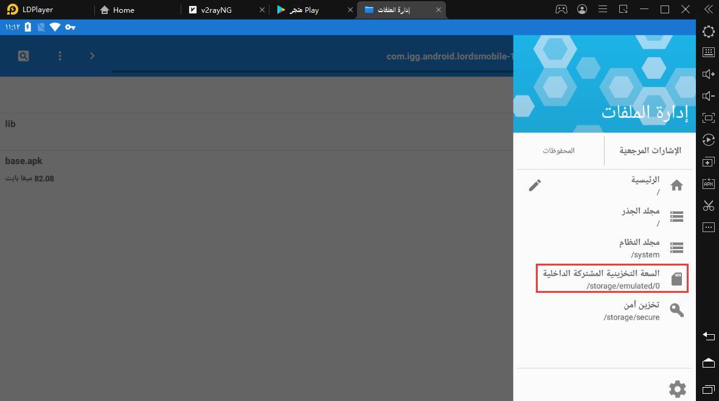Viewport: 719px width, 401px height.
Task: Switch to the Play Store tab
Action: point(297,10)
